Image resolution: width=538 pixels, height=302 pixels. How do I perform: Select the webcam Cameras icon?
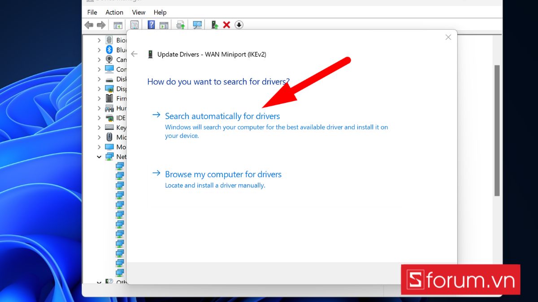pyautogui.click(x=109, y=60)
